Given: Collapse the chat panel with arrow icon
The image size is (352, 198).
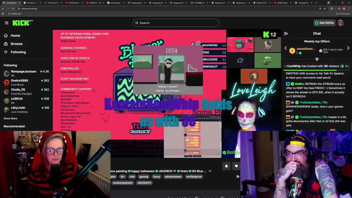Looking at the screenshot, I should [286, 34].
